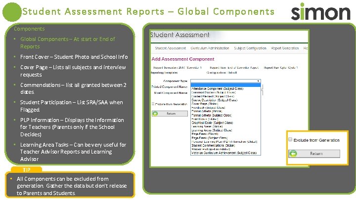This screenshot has height=200, width=356.
Task: Choose Formal Criteria (Subject Class) option
Action: (212, 115)
